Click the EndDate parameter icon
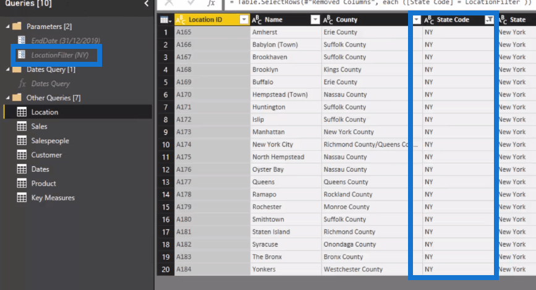Image resolution: width=536 pixels, height=290 pixels. coord(22,40)
